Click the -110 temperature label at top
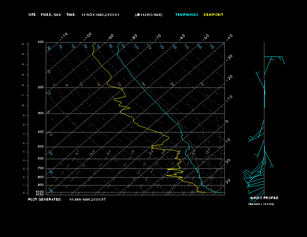The image size is (307, 237). [x=64, y=36]
